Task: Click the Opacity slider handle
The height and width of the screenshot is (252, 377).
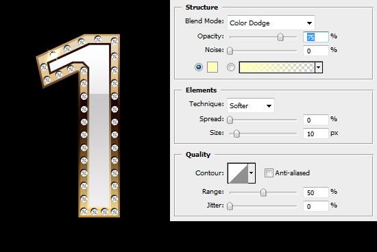Action: click(280, 37)
